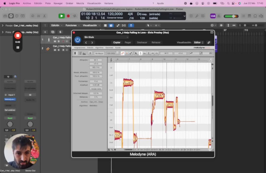
Task: Click the Afinación Mi 3 pitch field
Action: (96, 60)
